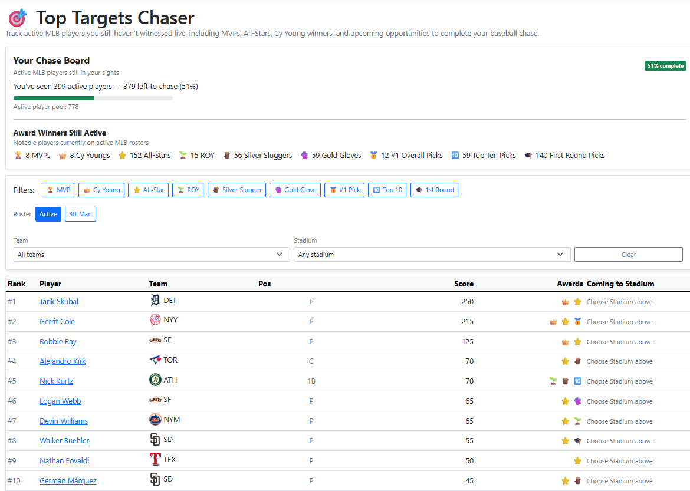Open Nick Kurtz player link
Screen dimensions: 690x491
(57, 381)
